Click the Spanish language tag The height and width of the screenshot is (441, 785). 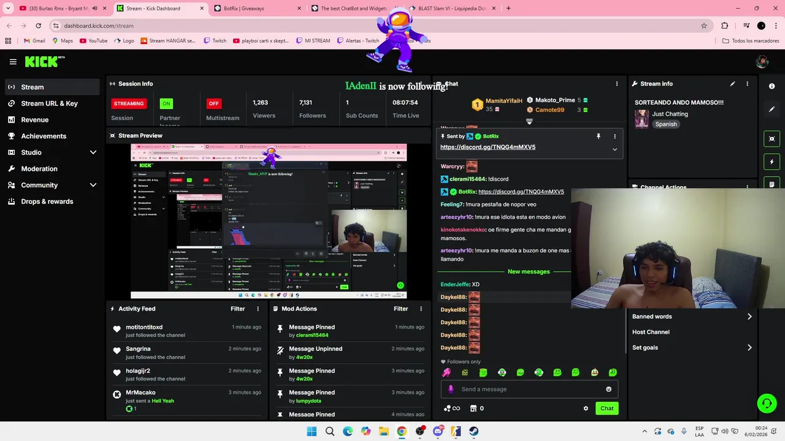point(666,124)
